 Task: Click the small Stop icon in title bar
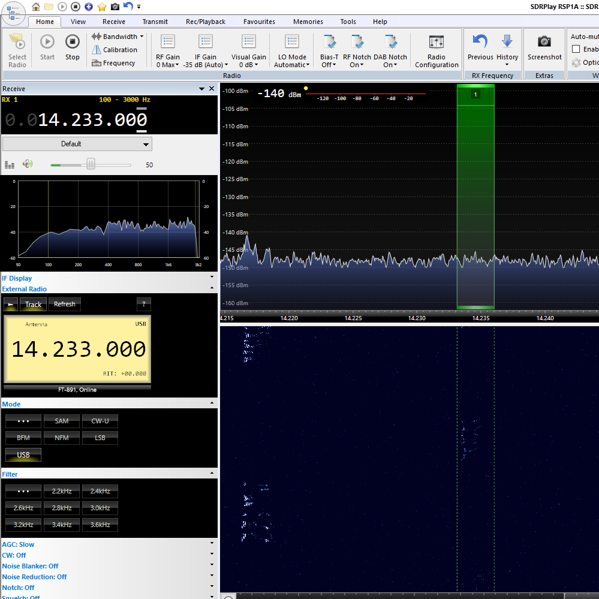(76, 7)
